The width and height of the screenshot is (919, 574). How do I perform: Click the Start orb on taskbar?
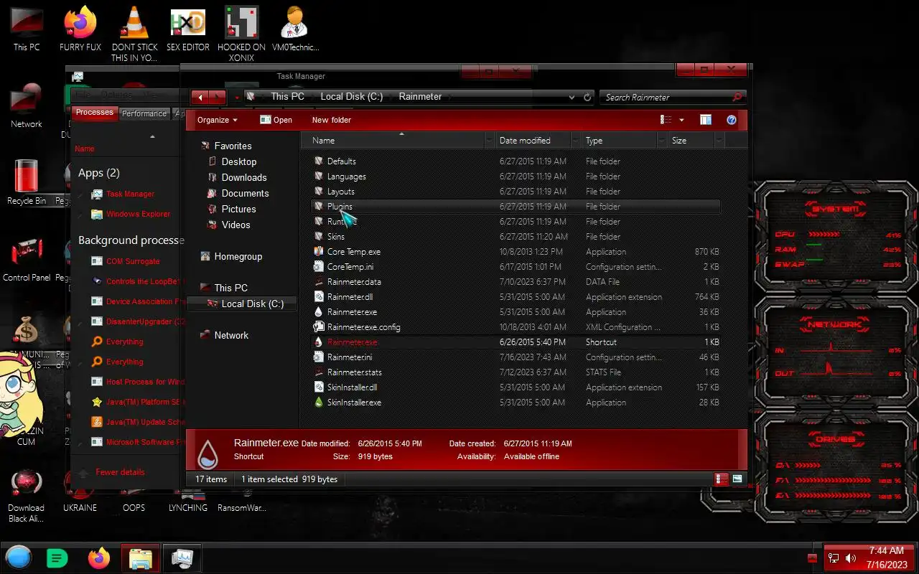(19, 557)
